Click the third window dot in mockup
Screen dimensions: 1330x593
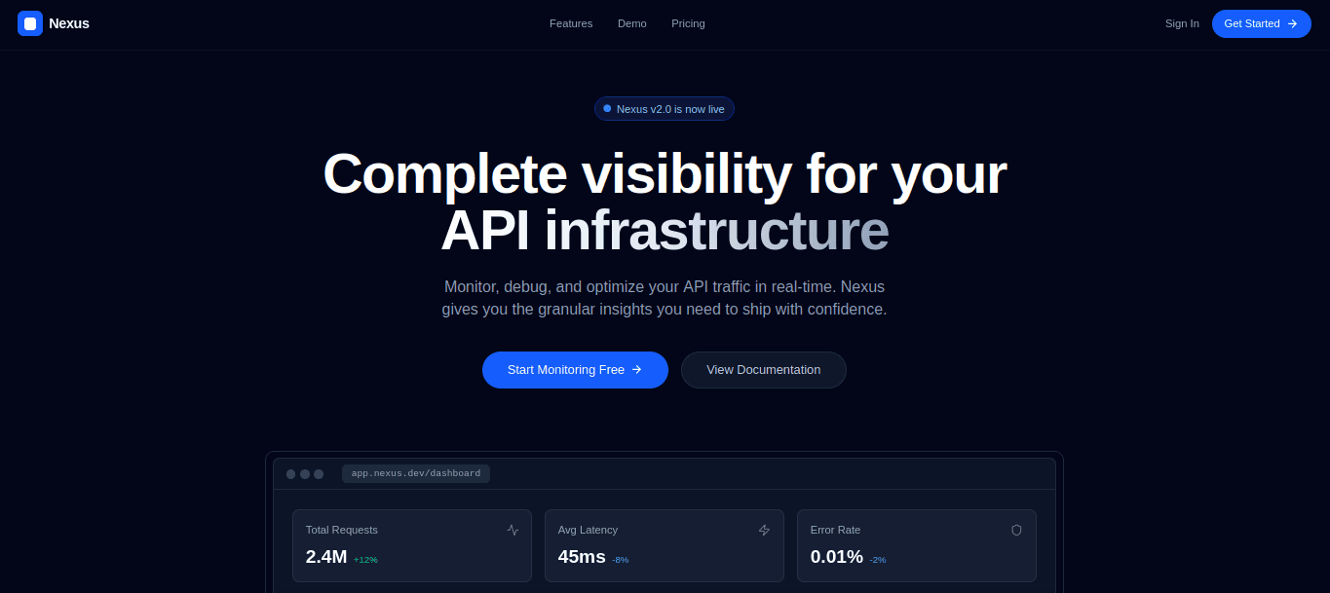[319, 474]
